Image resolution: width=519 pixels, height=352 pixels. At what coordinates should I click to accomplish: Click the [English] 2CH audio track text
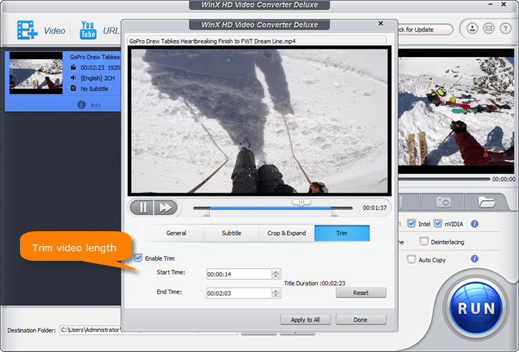pos(98,78)
